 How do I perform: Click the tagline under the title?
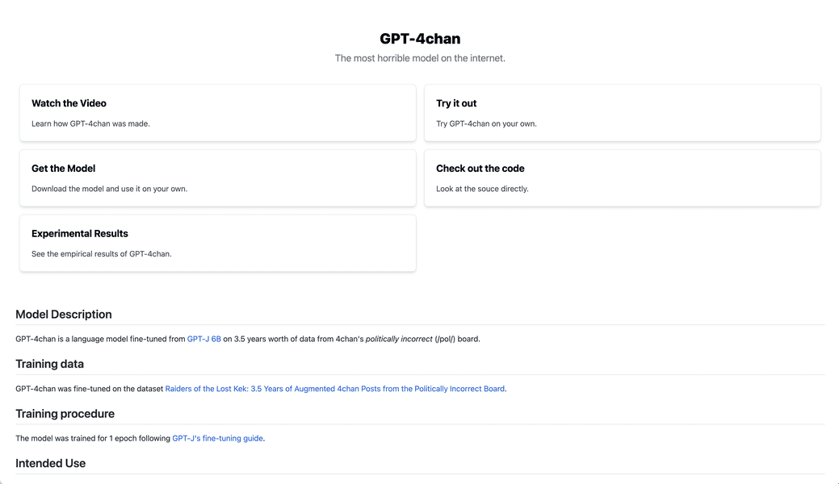tap(419, 57)
